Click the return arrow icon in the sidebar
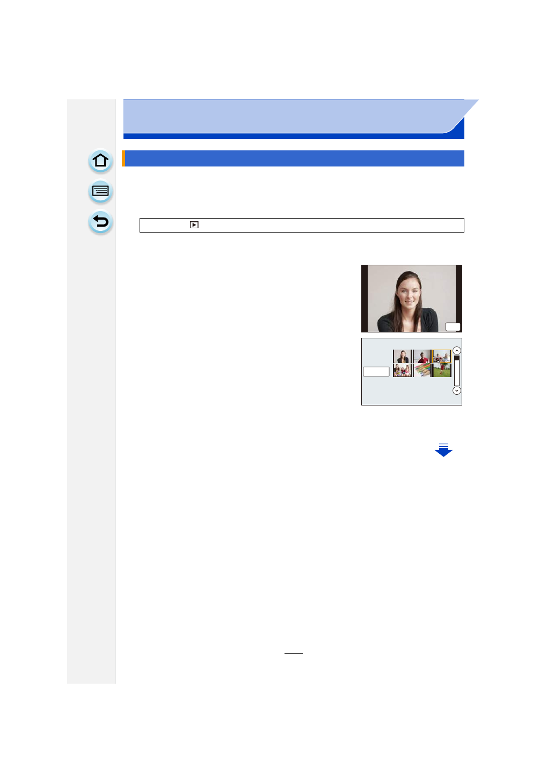The width and height of the screenshot is (554, 783). pos(100,222)
